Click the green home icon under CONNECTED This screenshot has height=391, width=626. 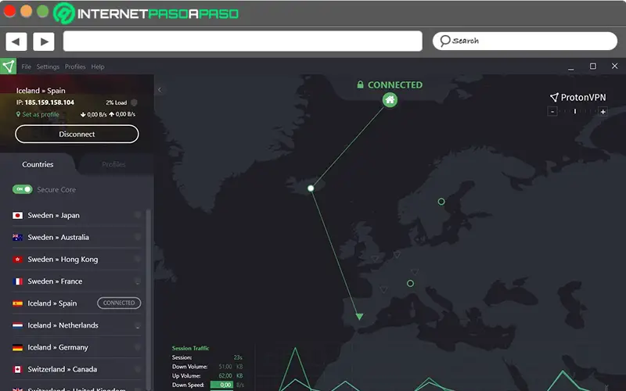coord(390,100)
